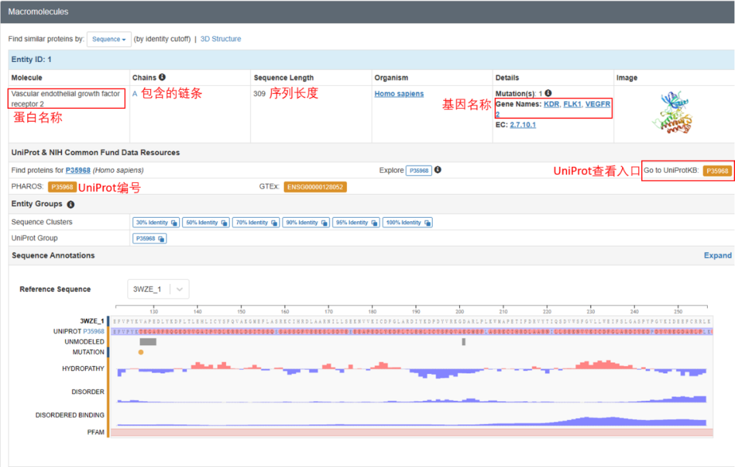Click the Molecule column header

tap(27, 78)
